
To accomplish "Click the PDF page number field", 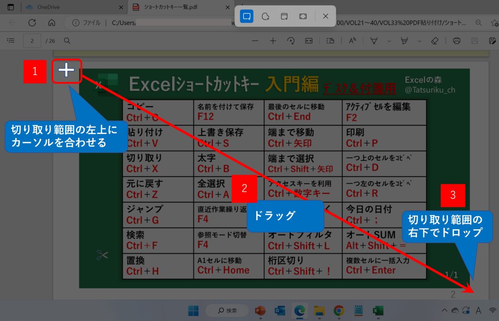I will [32, 41].
